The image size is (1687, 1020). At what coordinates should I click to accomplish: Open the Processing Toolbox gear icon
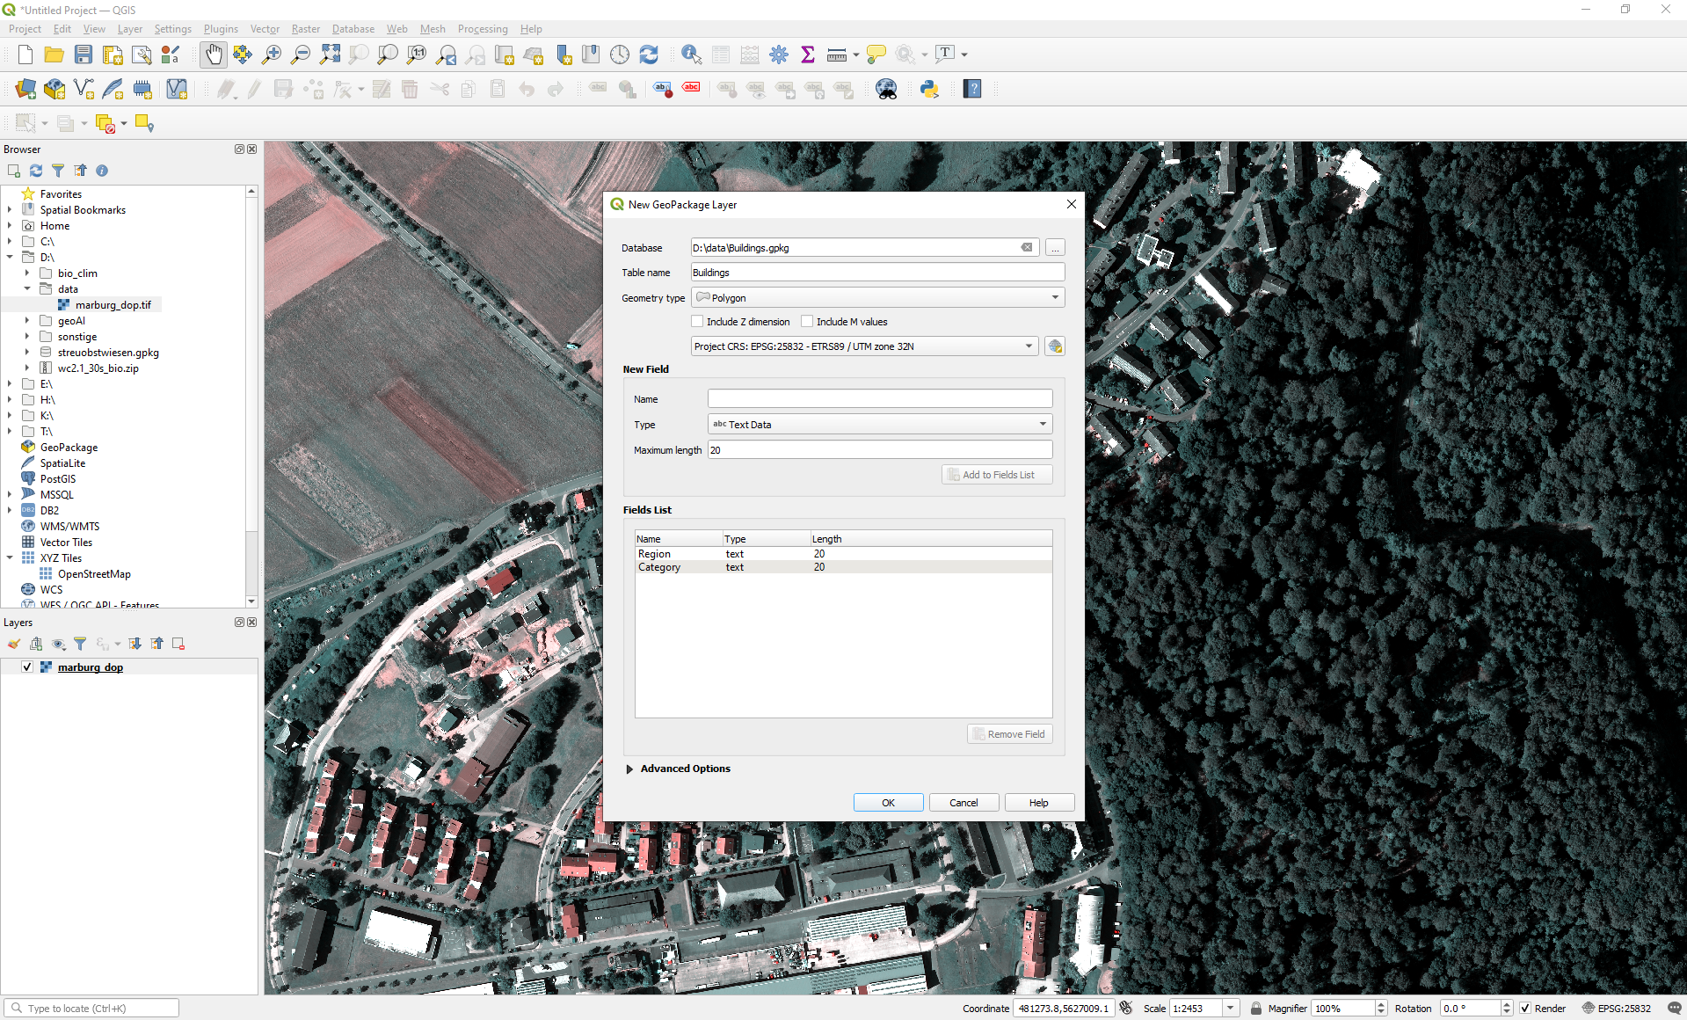point(779,55)
